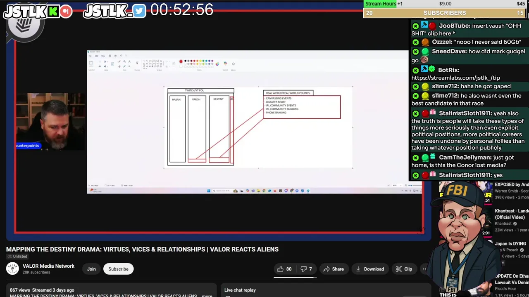Click the Windows Start button in video taskbar

209,191
